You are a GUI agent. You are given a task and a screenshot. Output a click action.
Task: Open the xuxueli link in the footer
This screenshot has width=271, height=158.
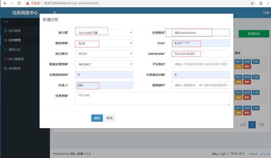(x=252, y=154)
